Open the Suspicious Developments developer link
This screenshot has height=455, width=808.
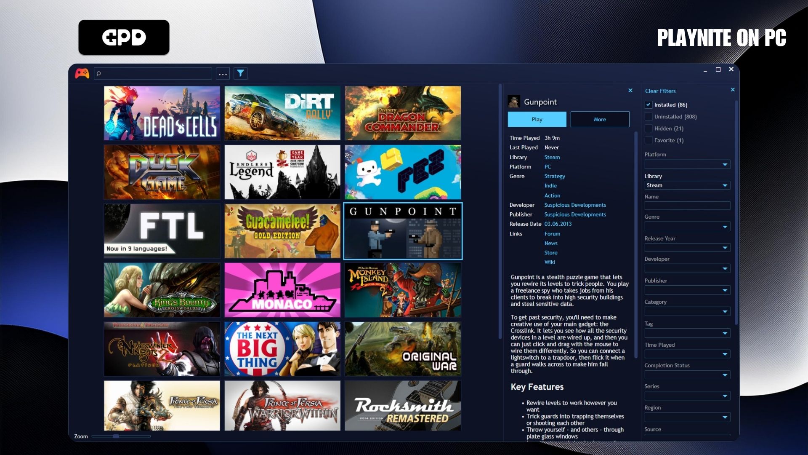click(x=575, y=205)
